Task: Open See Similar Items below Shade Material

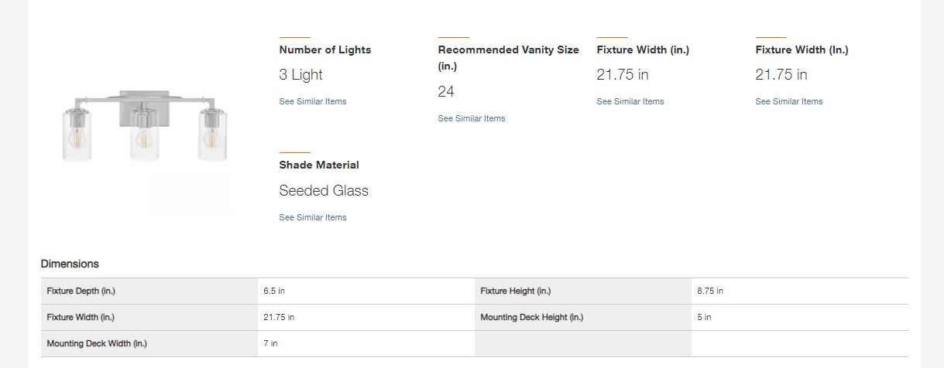Action: pyautogui.click(x=313, y=217)
